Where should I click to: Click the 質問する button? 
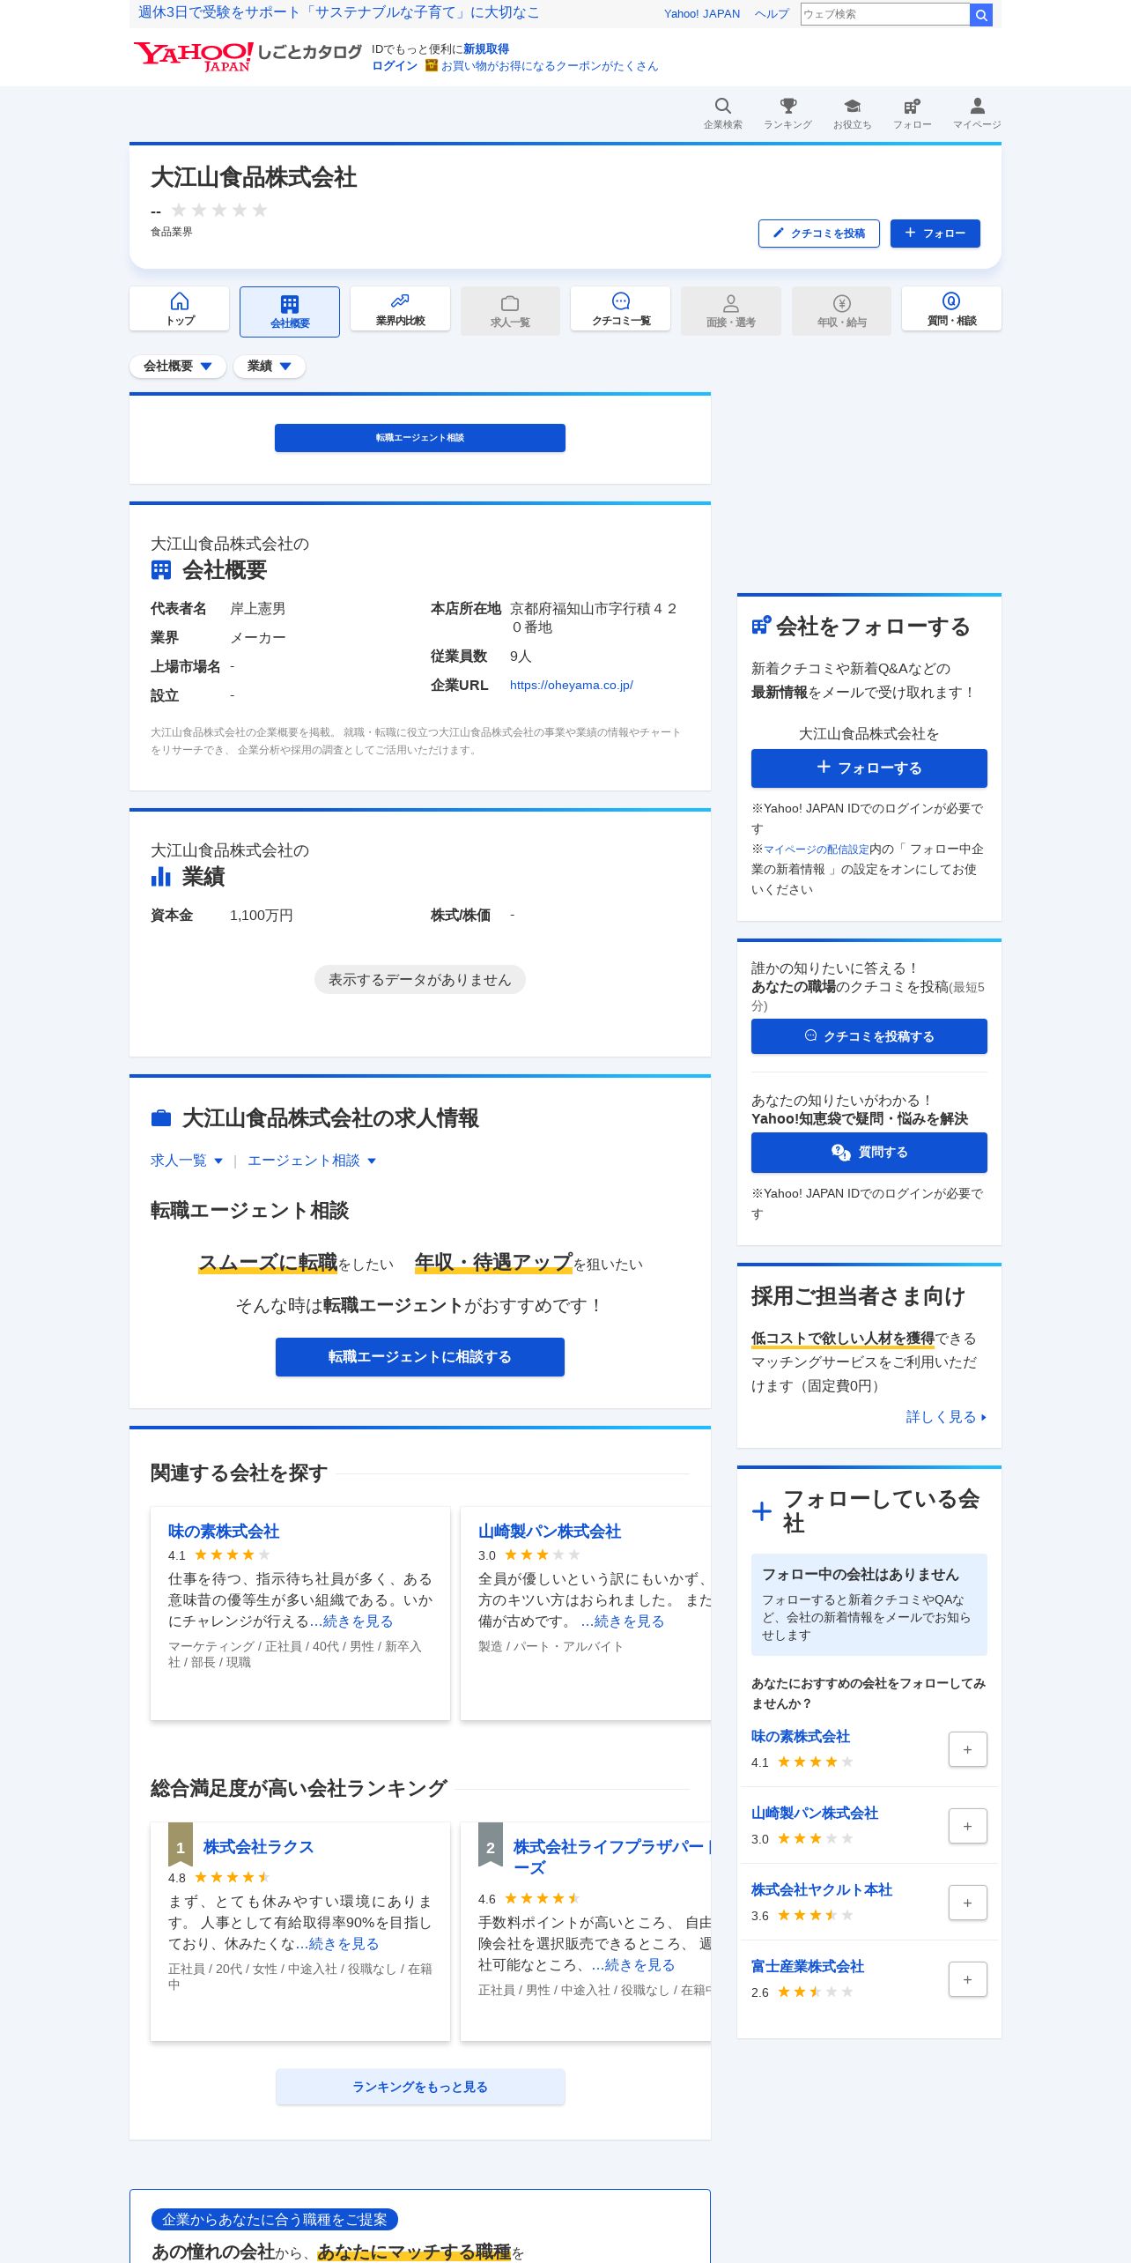869,1153
